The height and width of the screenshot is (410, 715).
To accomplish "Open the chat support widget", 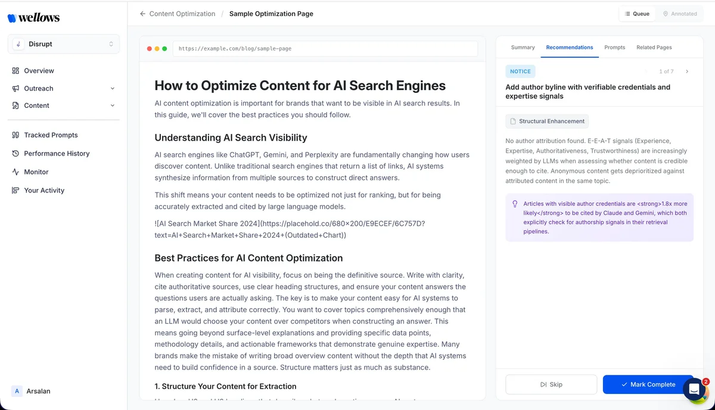I will click(694, 389).
